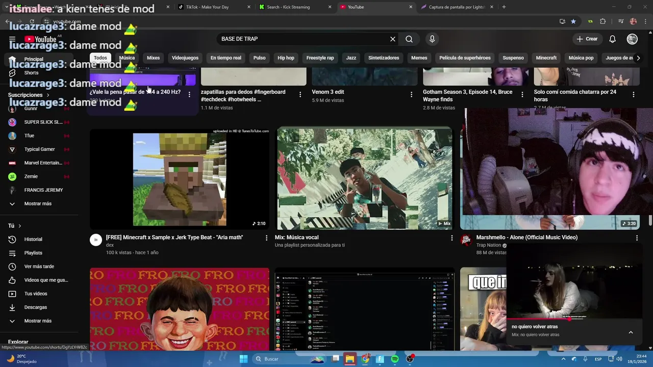Viewport: 653px width, 367px height.
Task: Open a new browser tab with plus
Action: coord(504,7)
